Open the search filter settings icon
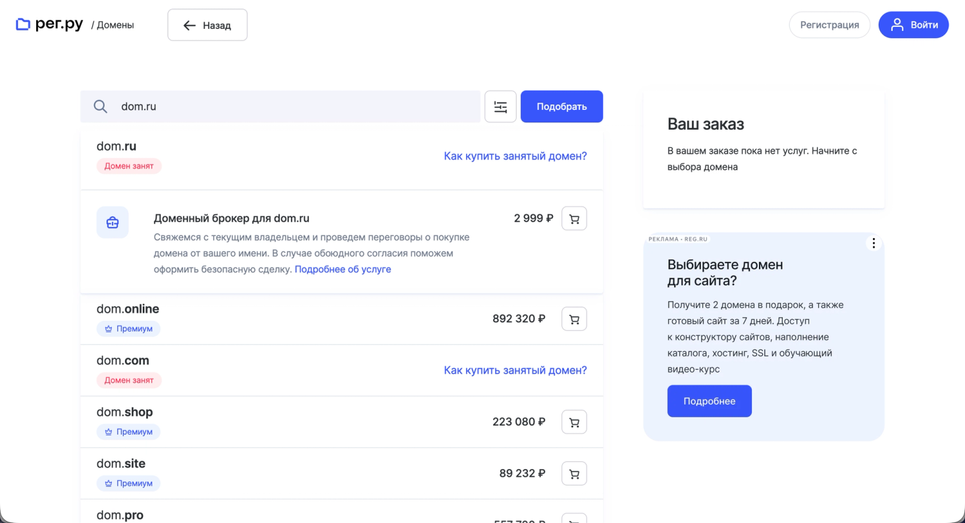Viewport: 965px width, 523px height. tap(500, 107)
